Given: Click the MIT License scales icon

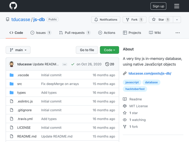Looking at the screenshot, I should point(125,106).
